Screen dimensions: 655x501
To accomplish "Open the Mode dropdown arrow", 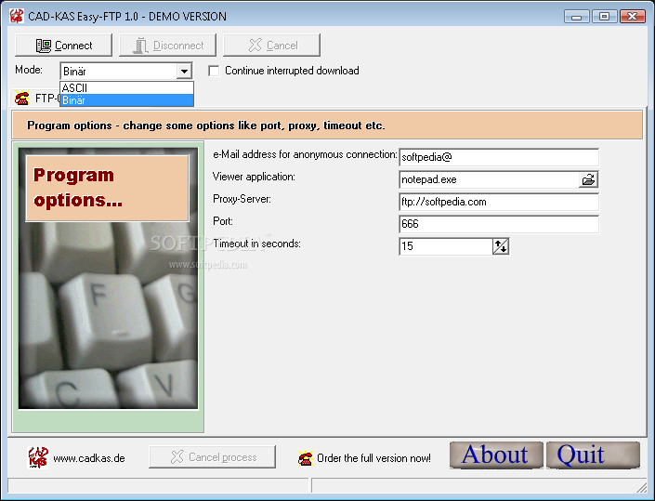I will tap(184, 71).
